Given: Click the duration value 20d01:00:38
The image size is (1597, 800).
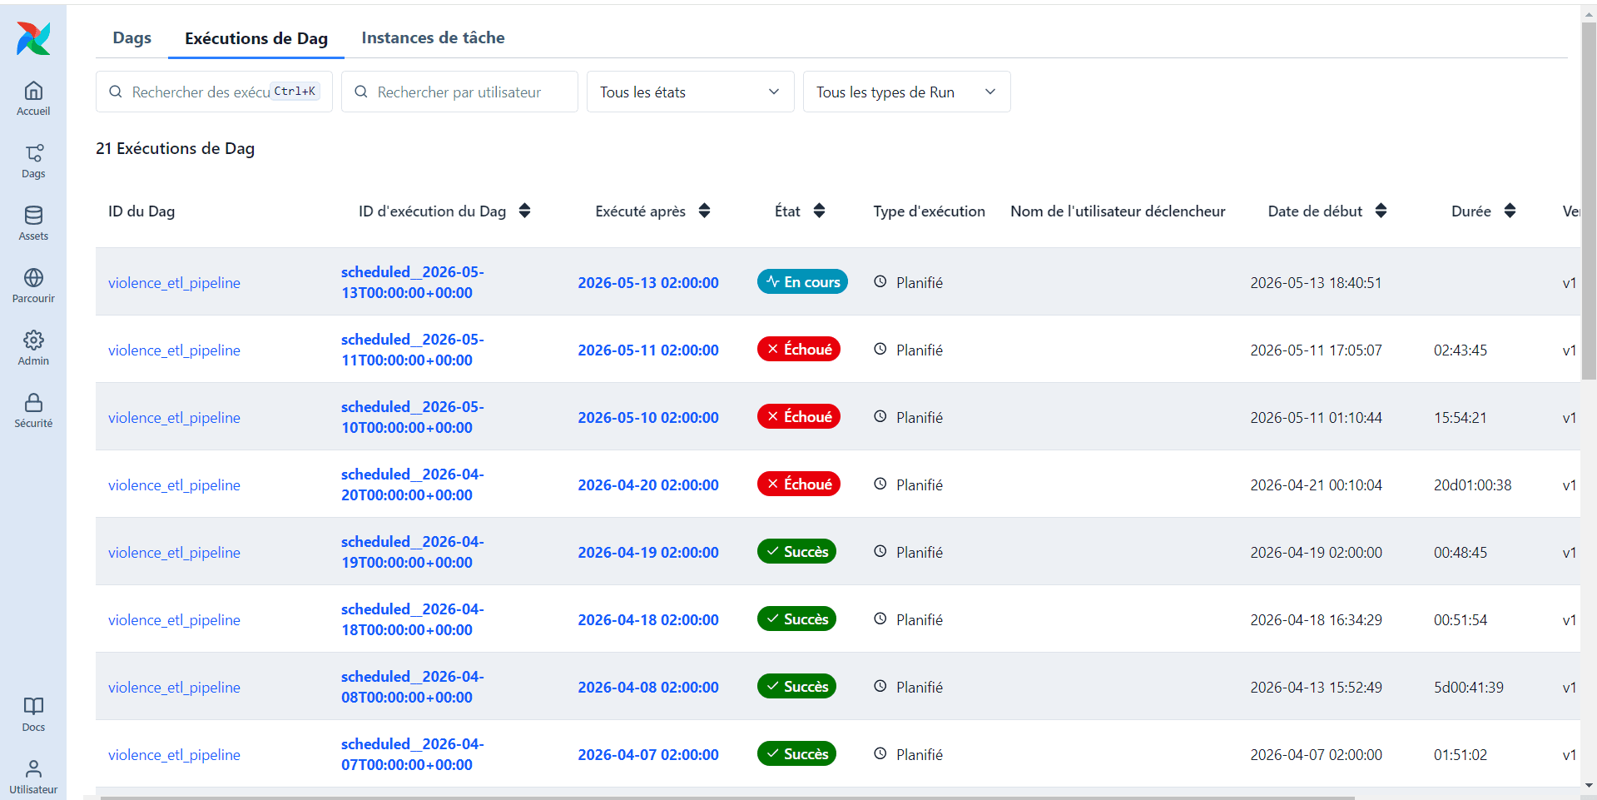Looking at the screenshot, I should [1472, 484].
